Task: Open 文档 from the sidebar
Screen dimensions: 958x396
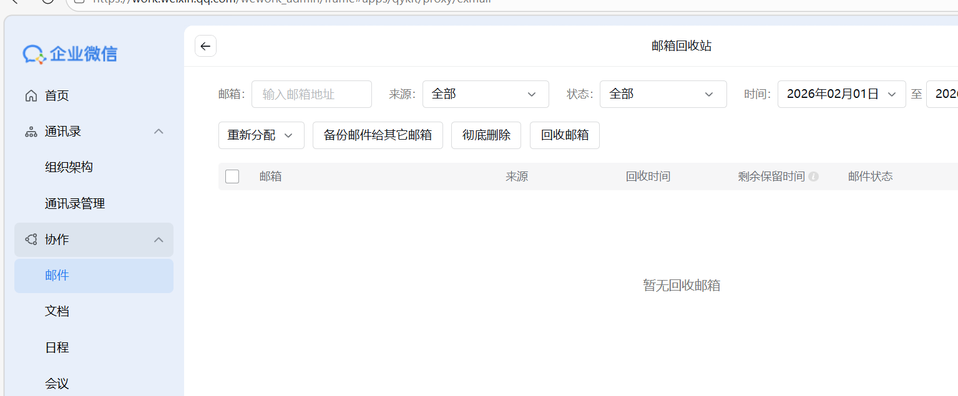Action: click(x=57, y=311)
